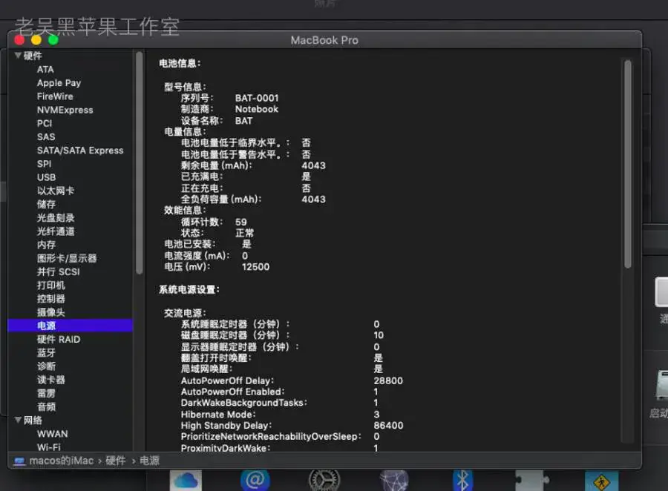Select ATA in the sidebar
The height and width of the screenshot is (491, 668).
click(x=45, y=70)
